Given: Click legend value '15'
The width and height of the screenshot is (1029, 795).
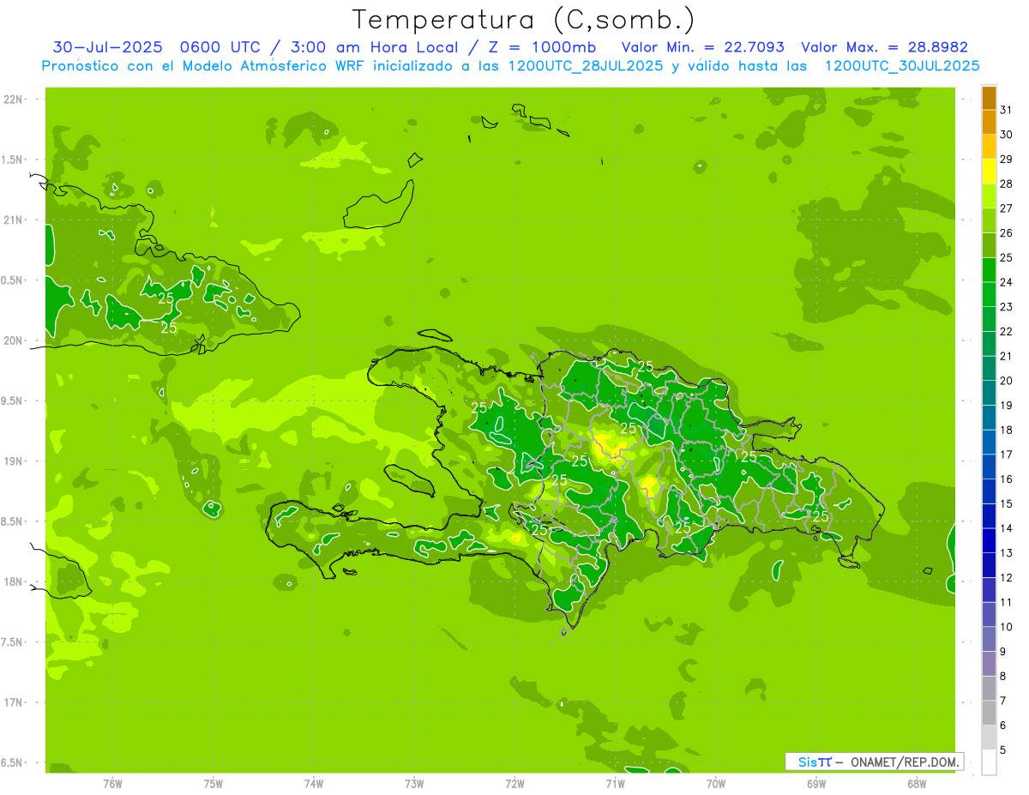Looking at the screenshot, I should [x=1006, y=503].
